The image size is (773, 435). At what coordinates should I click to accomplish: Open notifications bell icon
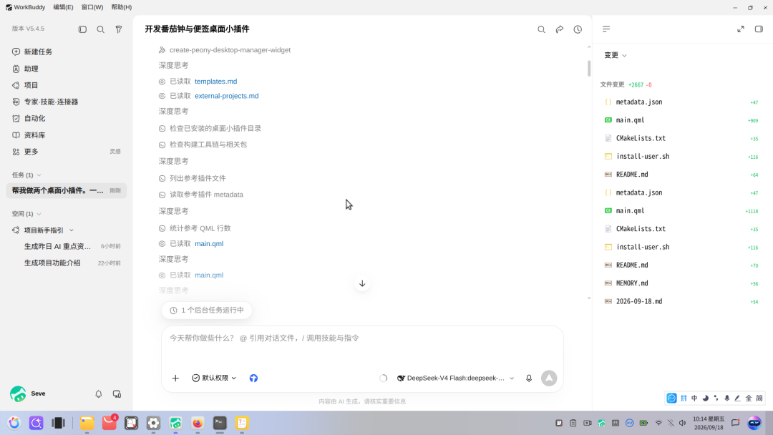tap(99, 394)
